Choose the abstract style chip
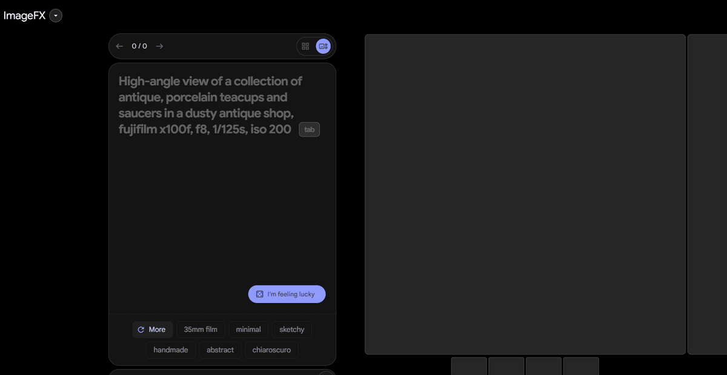 point(220,350)
